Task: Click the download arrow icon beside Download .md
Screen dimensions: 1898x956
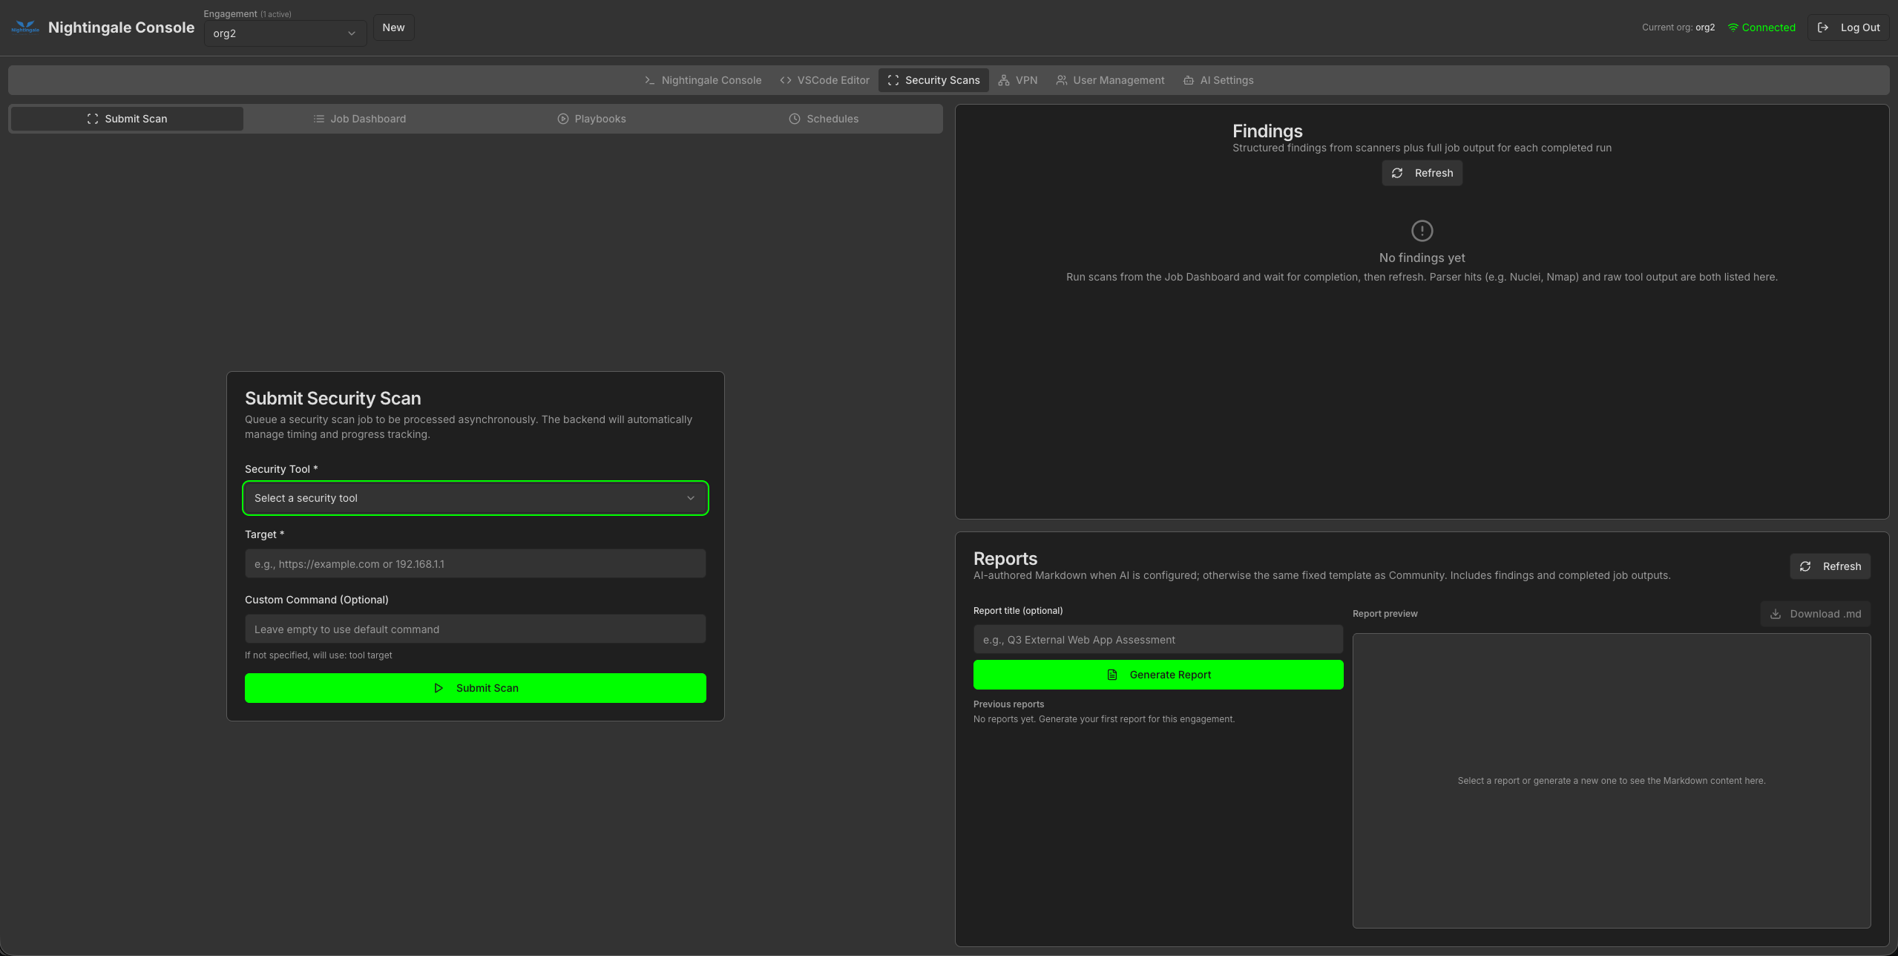Action: 1775,614
